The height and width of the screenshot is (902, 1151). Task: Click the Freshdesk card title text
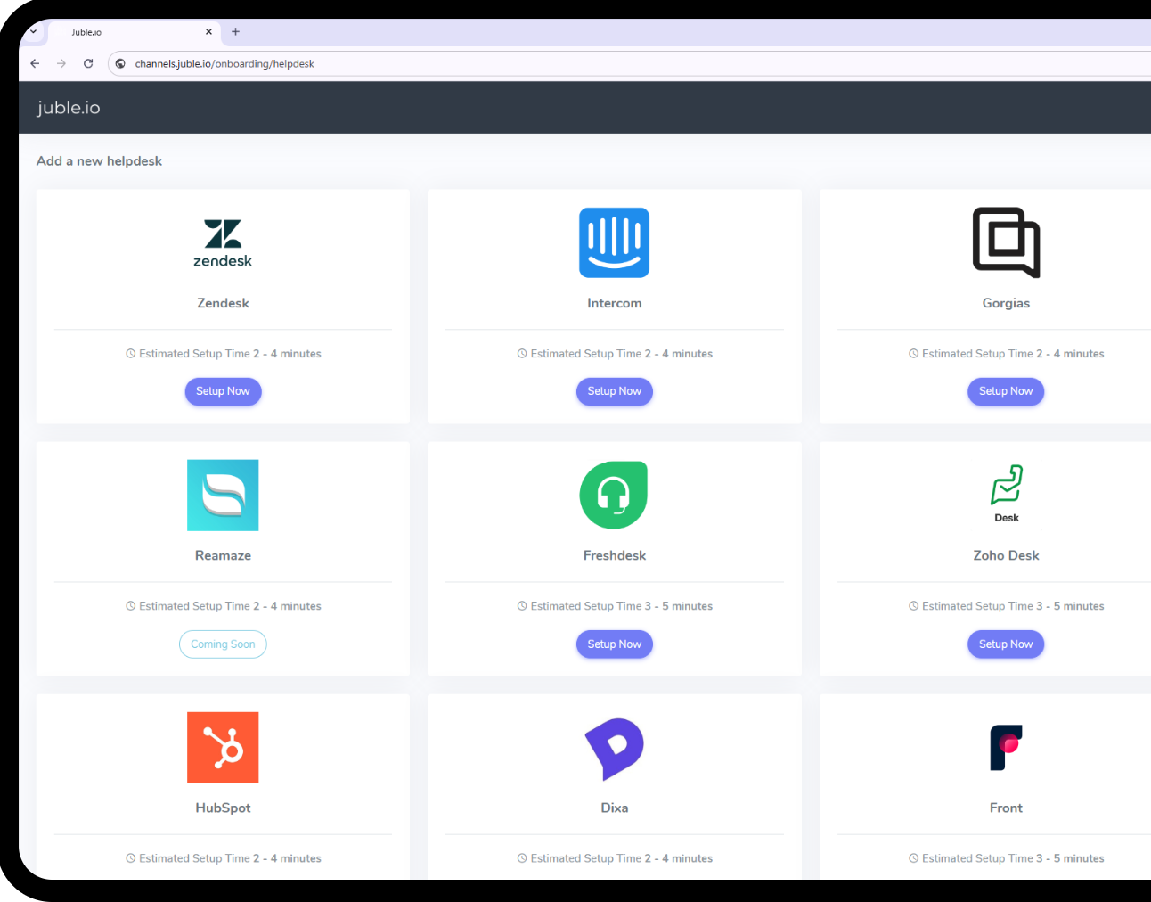[615, 555]
